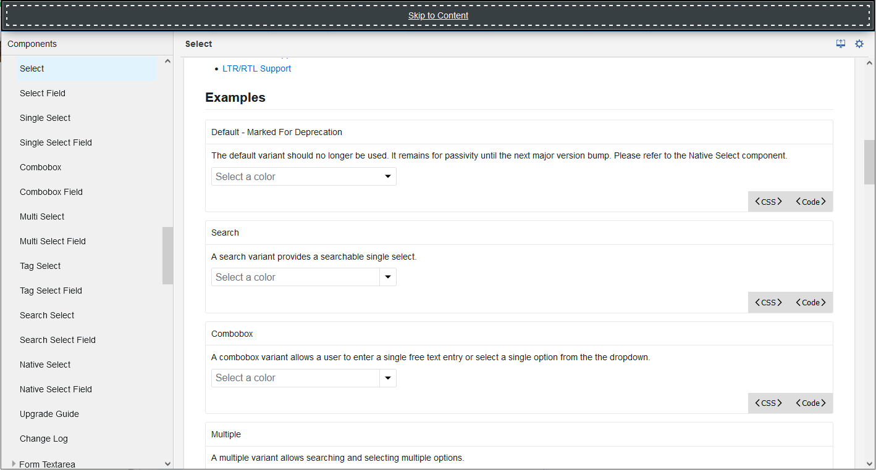Click the Search example's text input field

290,277
